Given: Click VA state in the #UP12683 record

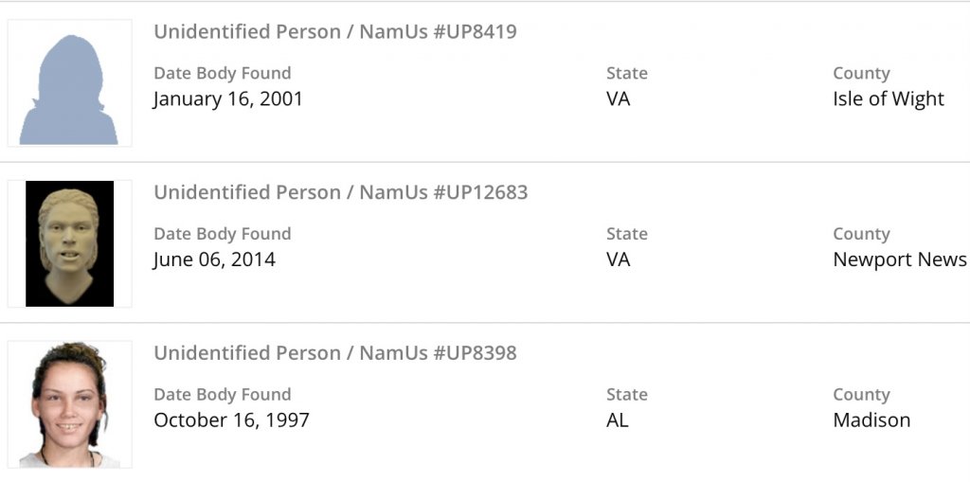Looking at the screenshot, I should point(618,259).
